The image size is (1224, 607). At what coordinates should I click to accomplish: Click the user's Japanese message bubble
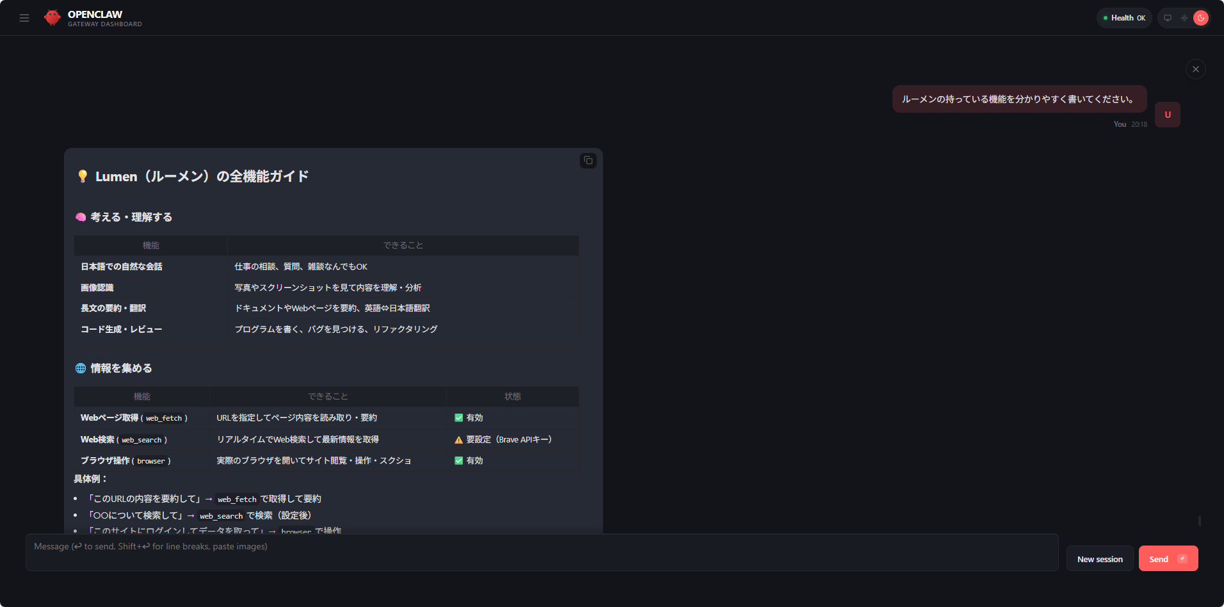1019,99
